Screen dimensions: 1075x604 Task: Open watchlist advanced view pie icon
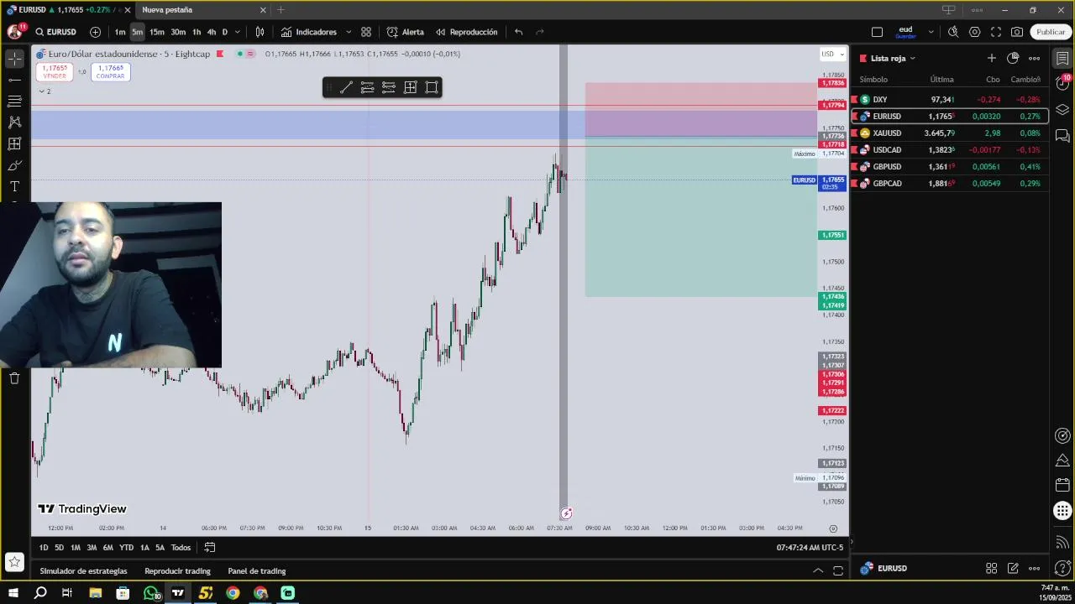coord(1013,58)
